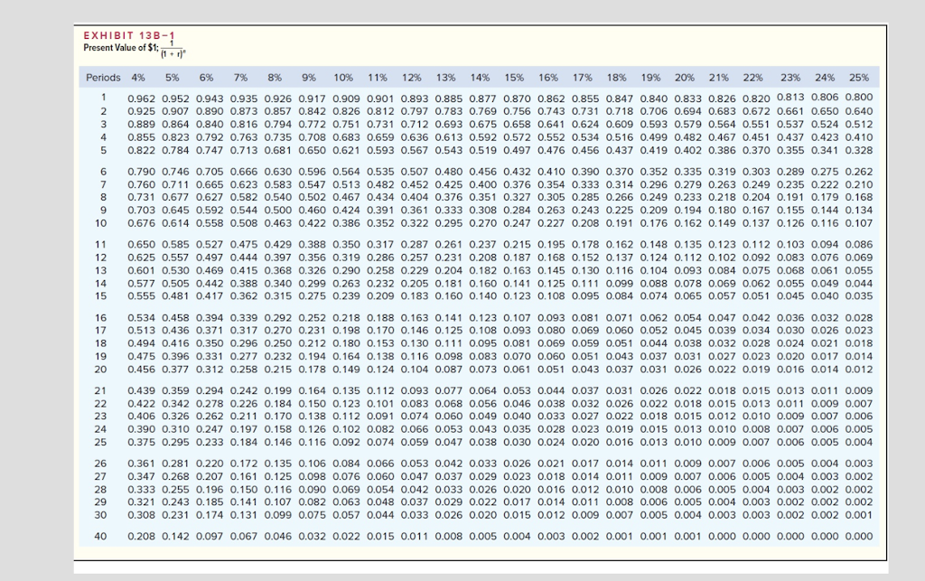Select the 20% column header
Image resolution: width=925 pixels, height=581 pixels.
[685, 78]
